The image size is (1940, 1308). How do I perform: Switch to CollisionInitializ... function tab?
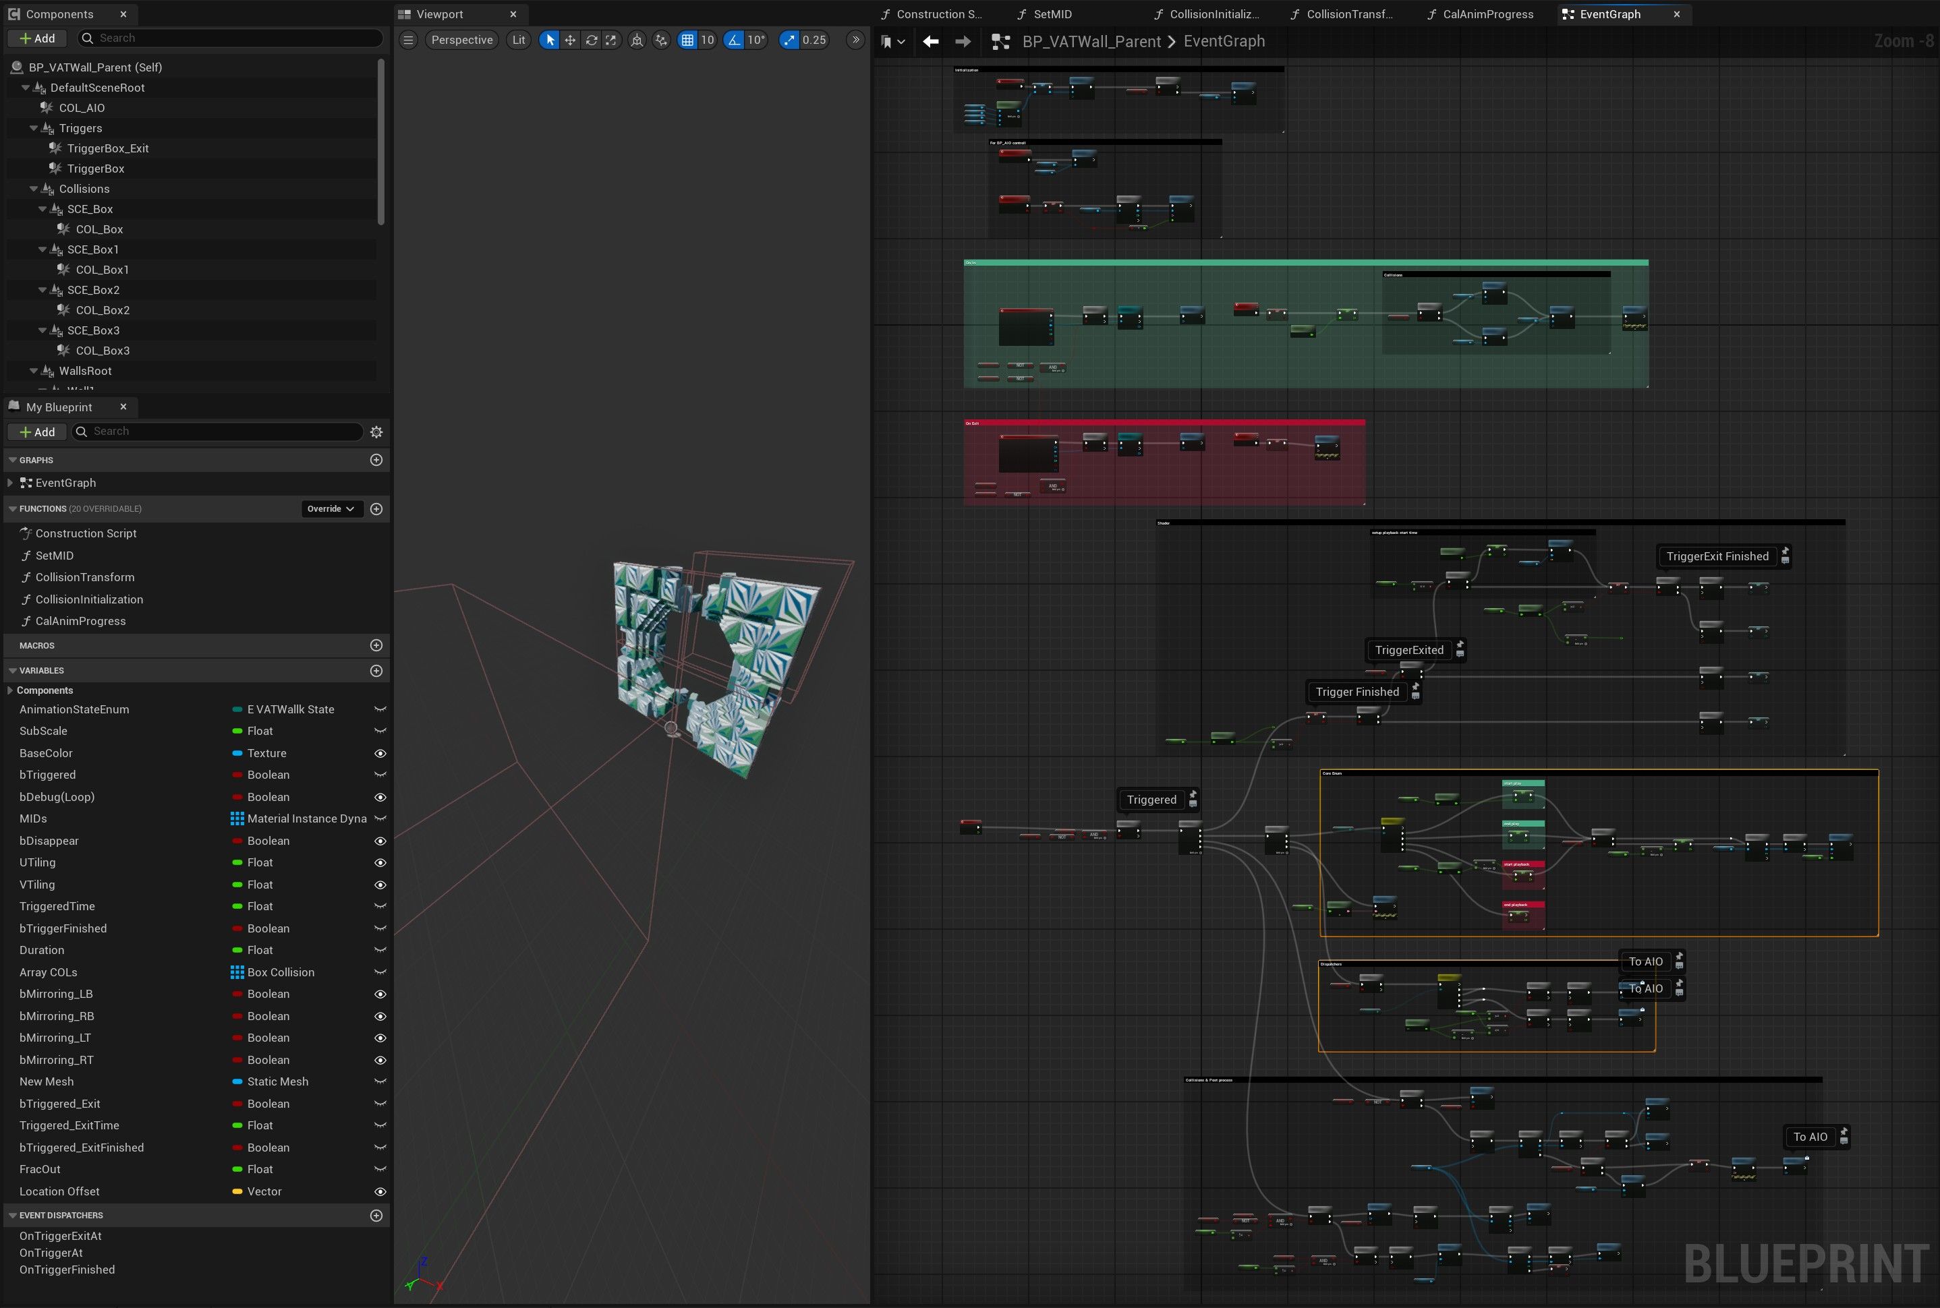[1214, 14]
